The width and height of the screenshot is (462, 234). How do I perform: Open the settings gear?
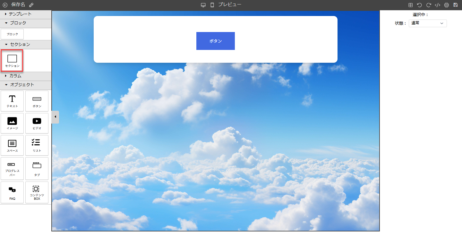(x=446, y=5)
